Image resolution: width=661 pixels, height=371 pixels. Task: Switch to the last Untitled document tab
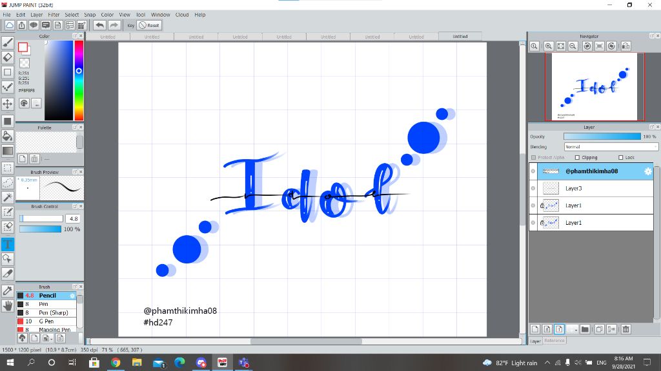[x=460, y=37]
